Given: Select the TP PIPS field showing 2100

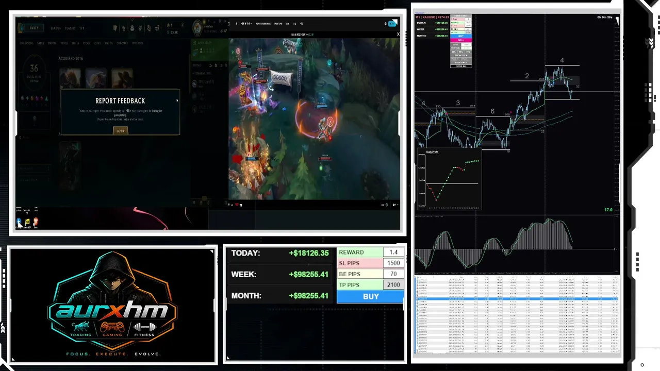Looking at the screenshot, I should 393,285.
